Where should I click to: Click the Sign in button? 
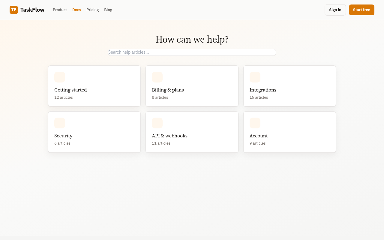pos(335,10)
